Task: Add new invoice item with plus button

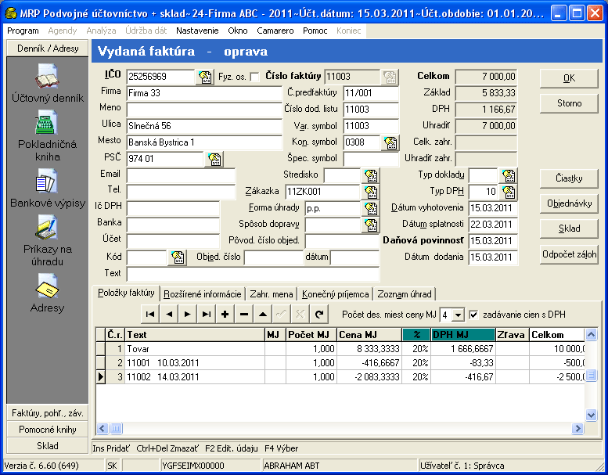Action: (225, 315)
